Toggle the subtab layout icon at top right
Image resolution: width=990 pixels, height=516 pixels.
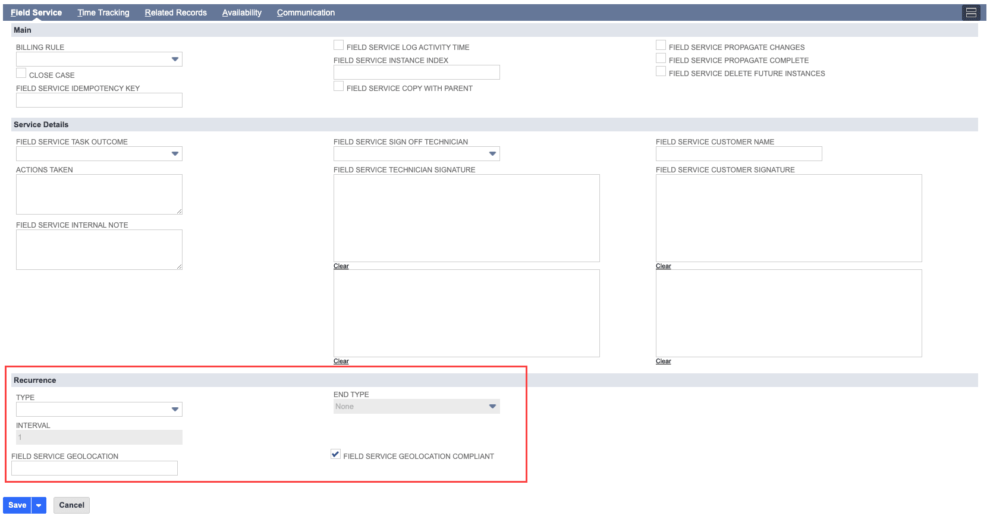(x=971, y=12)
